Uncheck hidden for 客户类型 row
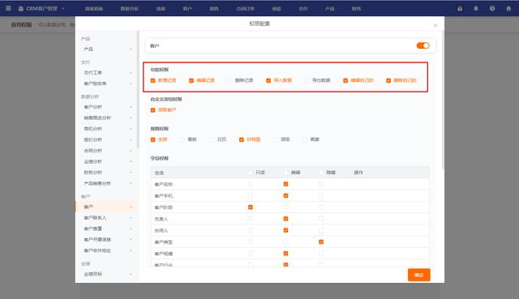 321,242
